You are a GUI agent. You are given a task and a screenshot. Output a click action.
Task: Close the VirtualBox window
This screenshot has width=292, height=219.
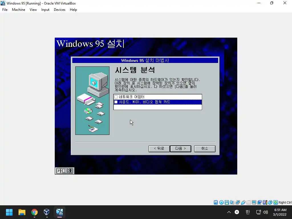[285, 3]
